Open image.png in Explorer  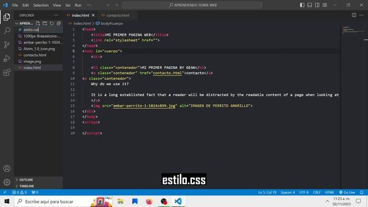(x=32, y=62)
